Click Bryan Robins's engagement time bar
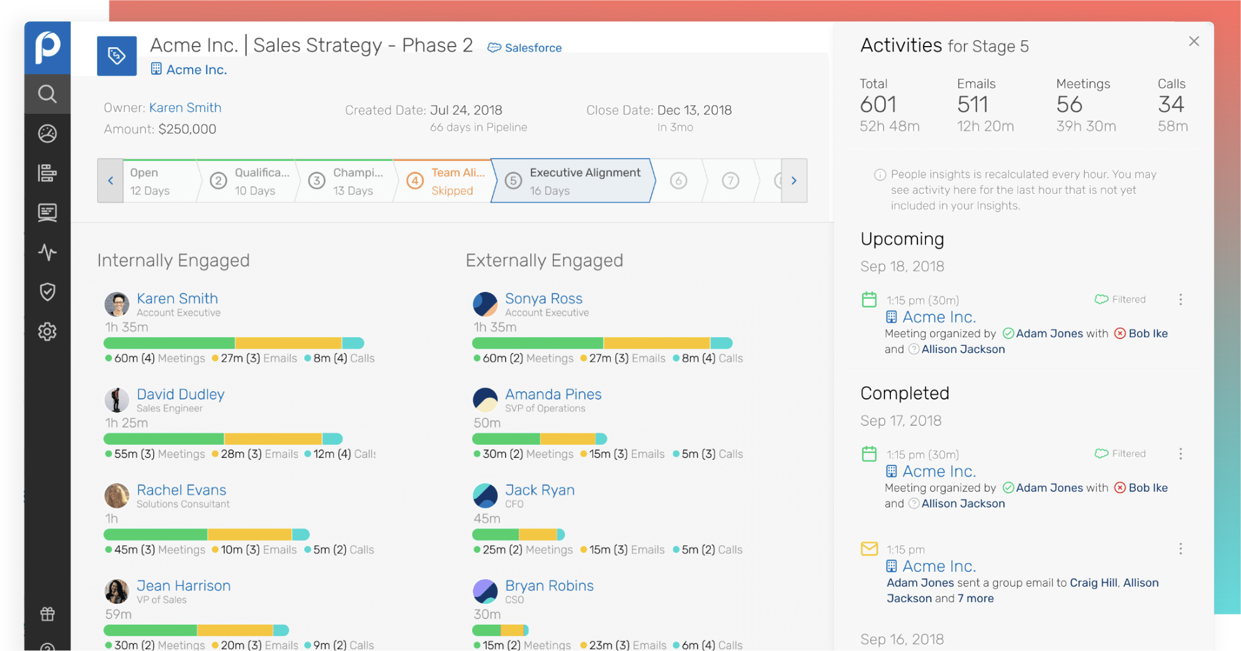The height and width of the screenshot is (651, 1241). [501, 630]
